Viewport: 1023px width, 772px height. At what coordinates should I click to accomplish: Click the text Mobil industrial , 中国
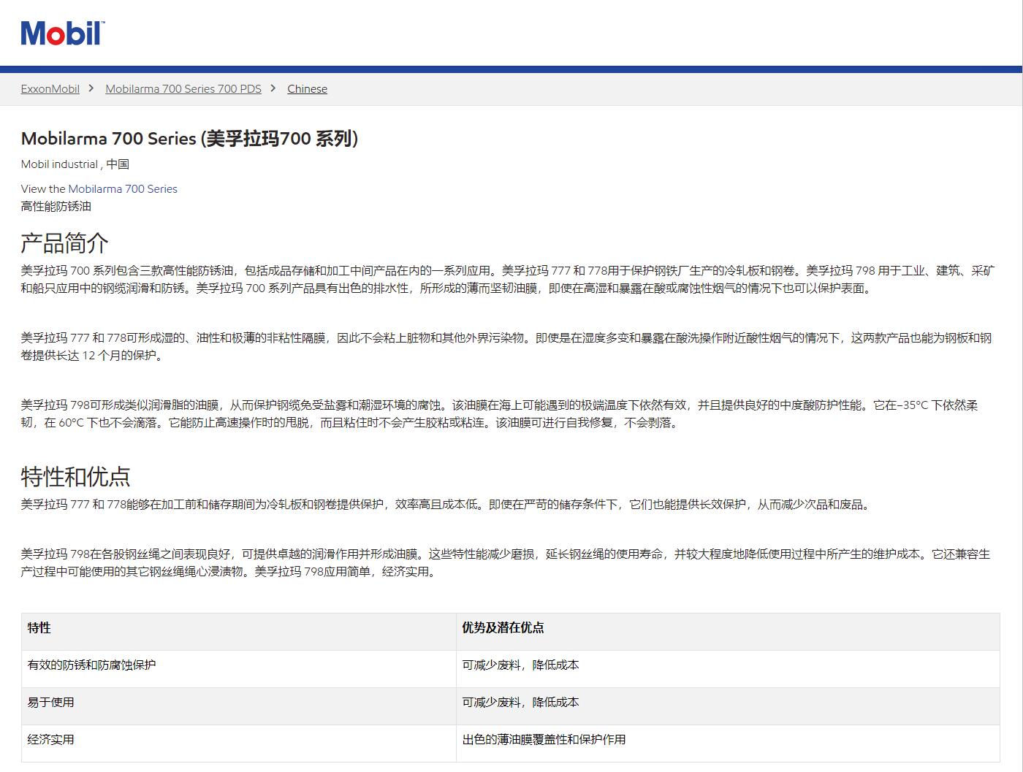75,164
